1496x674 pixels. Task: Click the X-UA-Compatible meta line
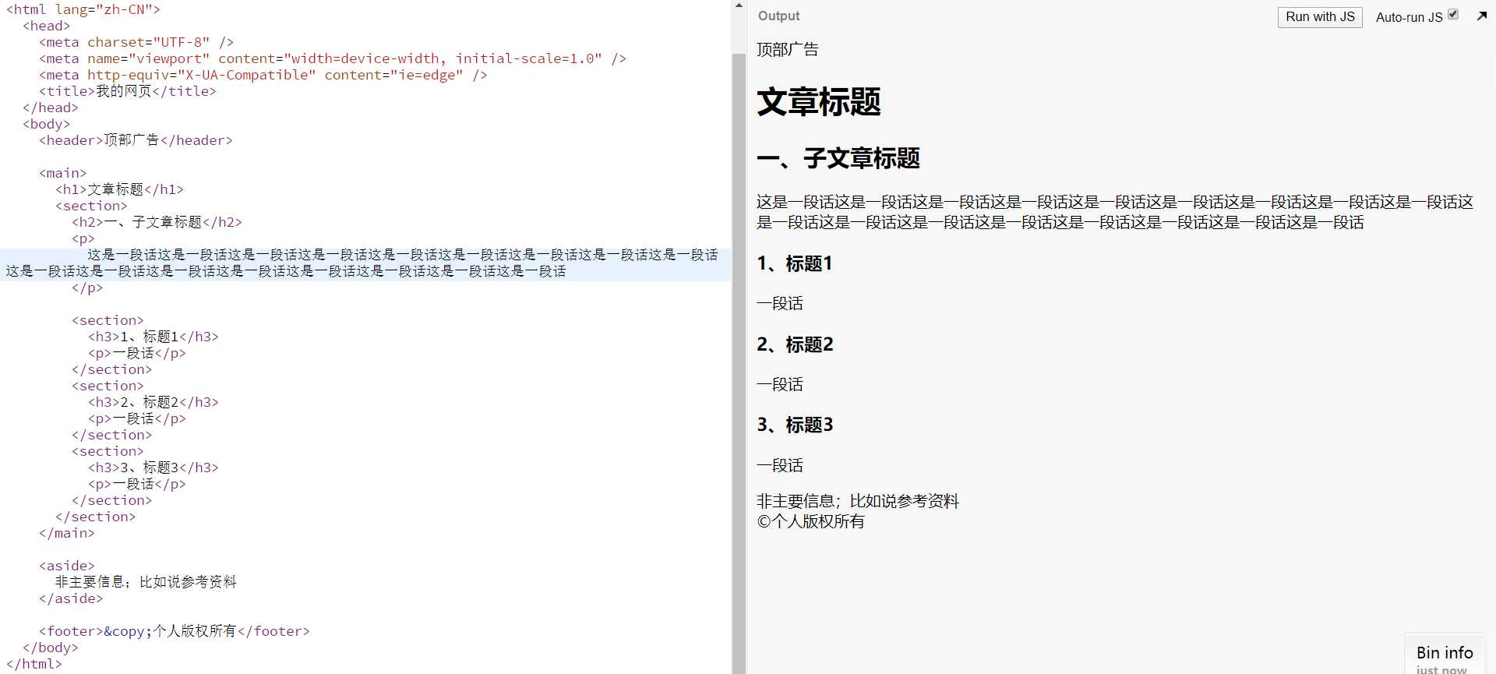click(x=263, y=75)
